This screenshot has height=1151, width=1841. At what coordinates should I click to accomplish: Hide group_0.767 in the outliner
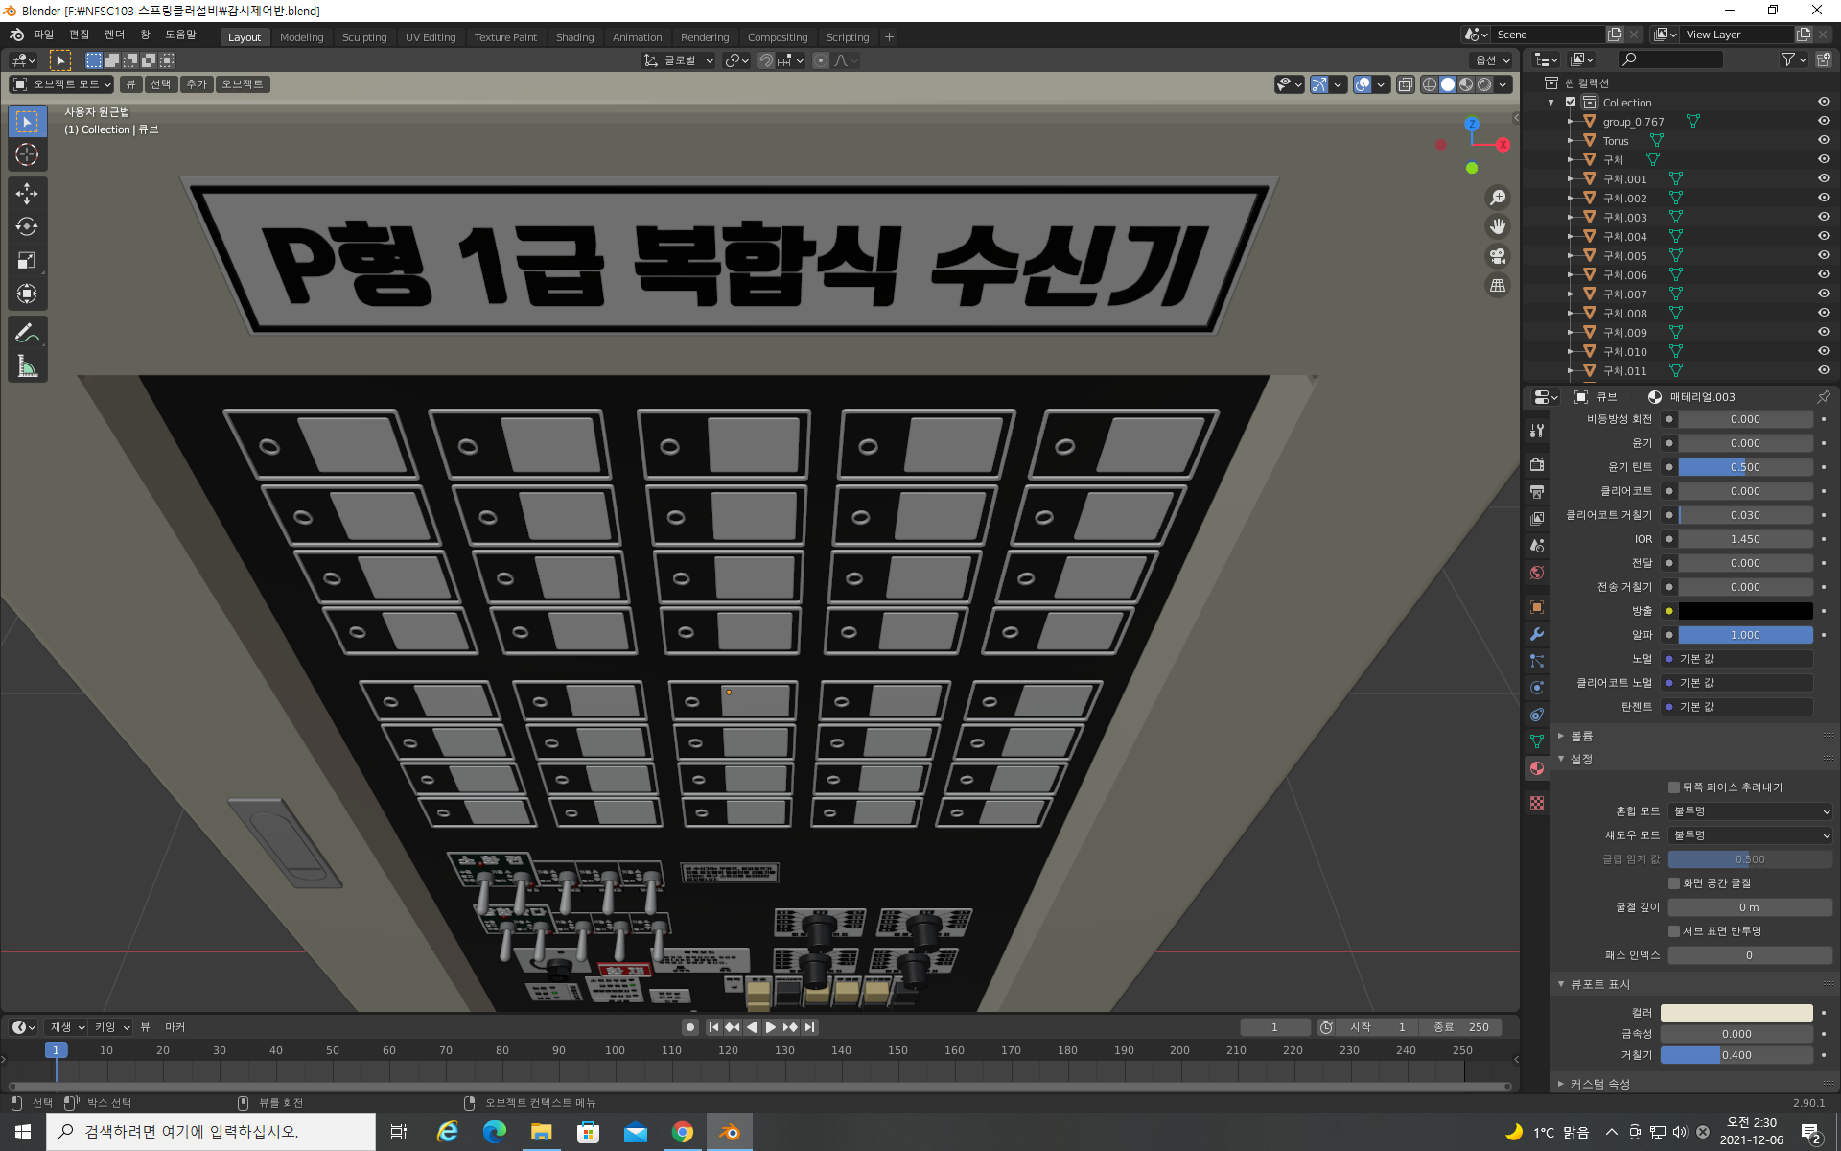pyautogui.click(x=1824, y=121)
